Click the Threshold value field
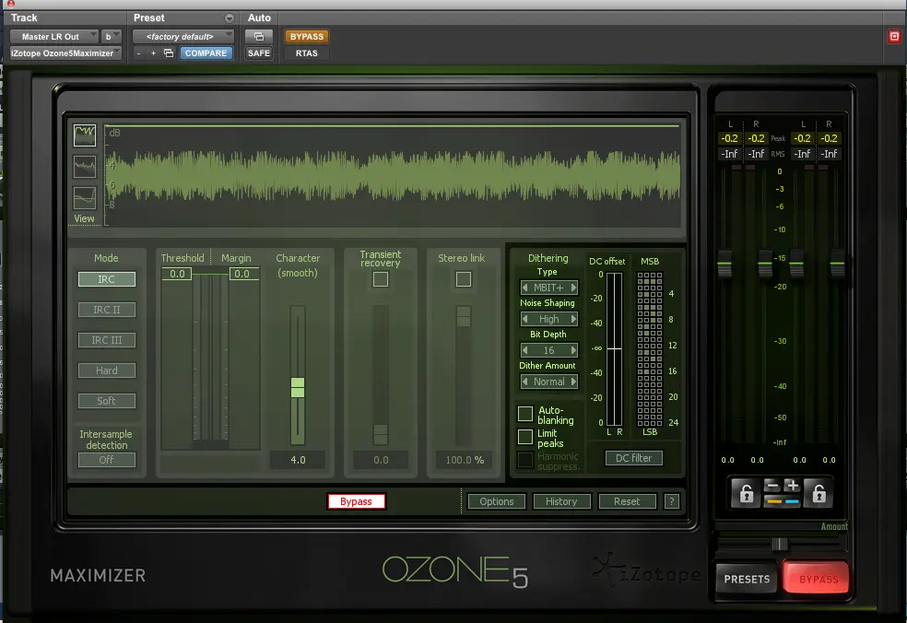Image resolution: width=907 pixels, height=623 pixels. click(176, 274)
